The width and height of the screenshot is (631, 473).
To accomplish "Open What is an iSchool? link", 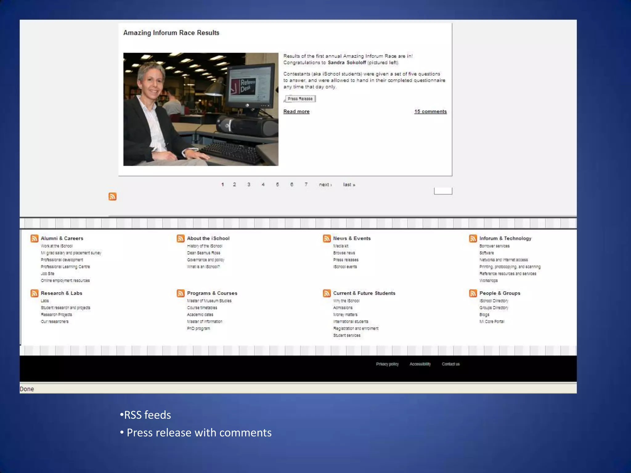I will tap(203, 267).
